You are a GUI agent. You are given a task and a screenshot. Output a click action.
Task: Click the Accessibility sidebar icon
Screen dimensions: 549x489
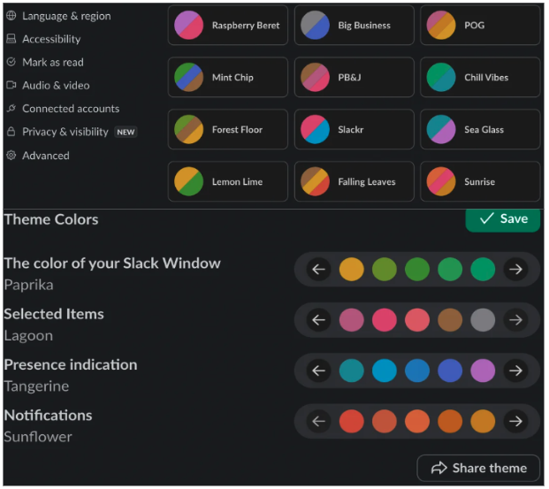click(11, 39)
